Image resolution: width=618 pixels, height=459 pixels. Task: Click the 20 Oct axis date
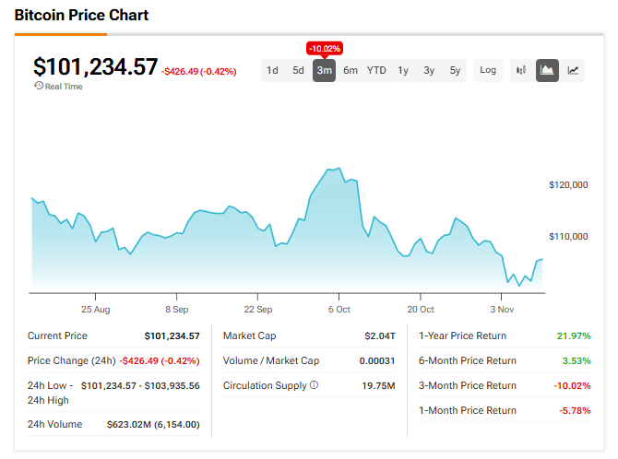pos(421,310)
